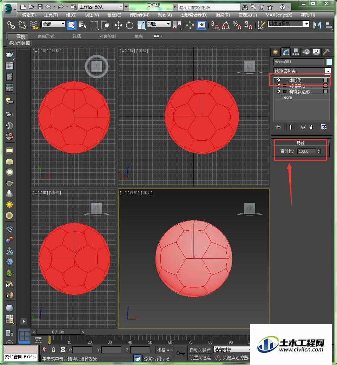Open the Create command panel tab
The width and height of the screenshot is (337, 365).
(x=275, y=52)
